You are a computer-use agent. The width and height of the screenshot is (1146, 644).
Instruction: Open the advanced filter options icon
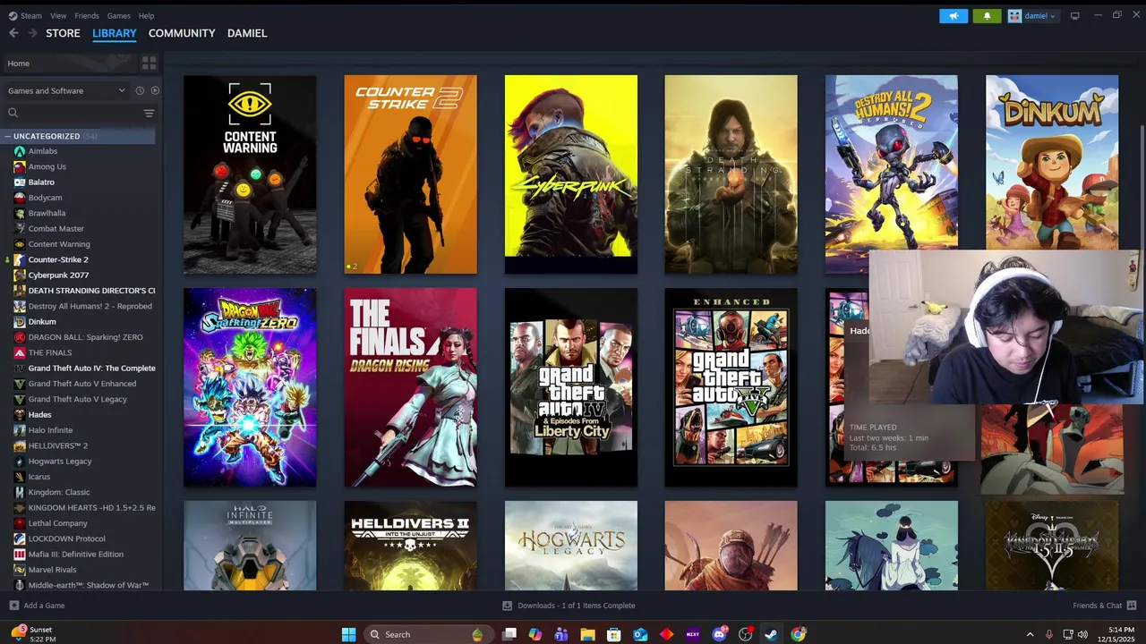(x=150, y=113)
